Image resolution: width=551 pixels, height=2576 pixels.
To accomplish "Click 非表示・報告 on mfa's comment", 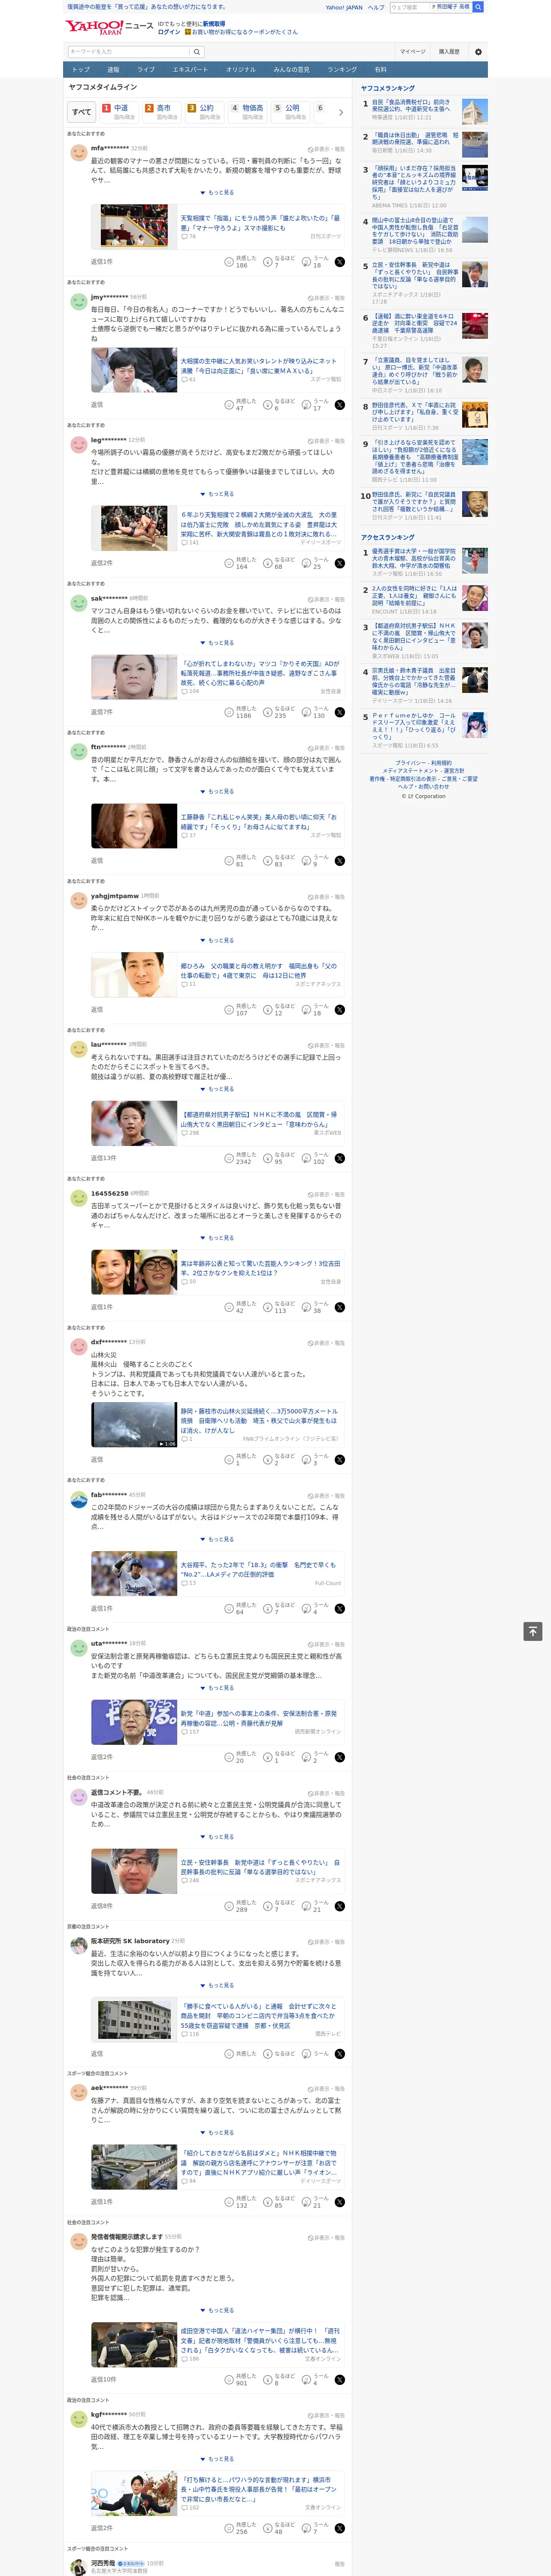I will tap(327, 148).
